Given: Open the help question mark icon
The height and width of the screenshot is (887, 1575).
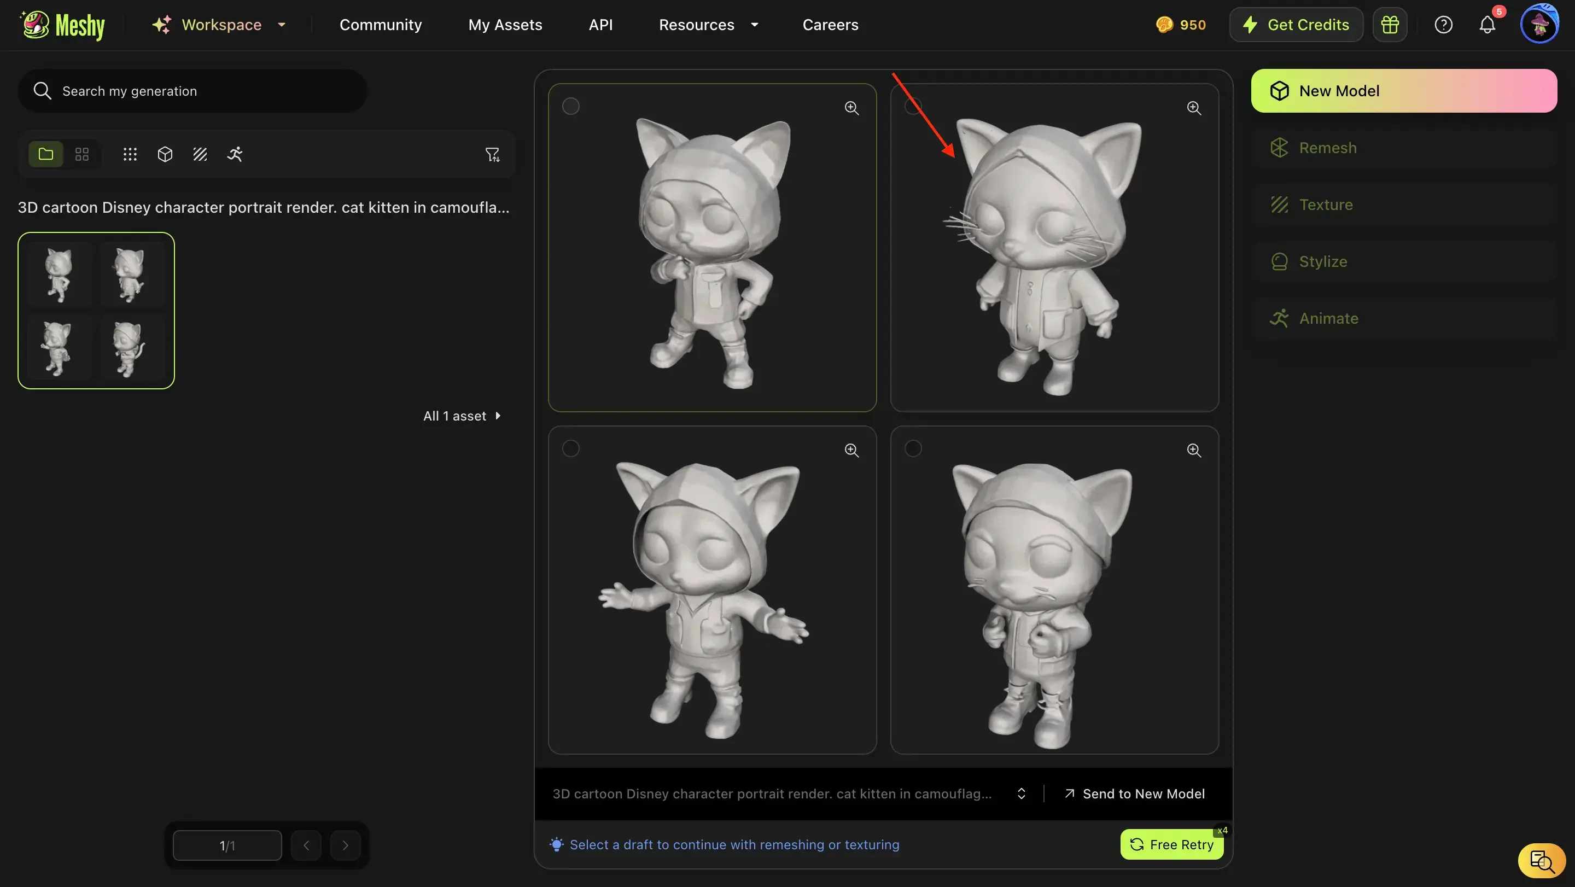Looking at the screenshot, I should (1443, 25).
